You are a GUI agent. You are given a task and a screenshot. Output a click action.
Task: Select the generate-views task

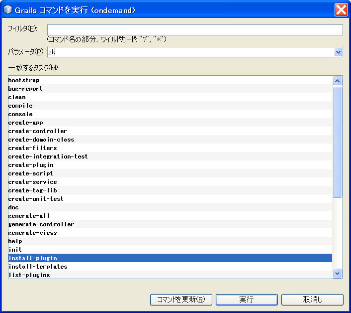click(170, 233)
